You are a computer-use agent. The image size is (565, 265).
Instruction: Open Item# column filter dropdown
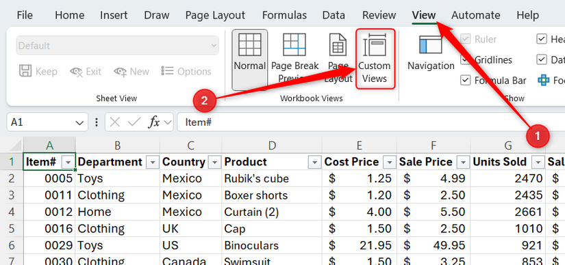coord(68,163)
